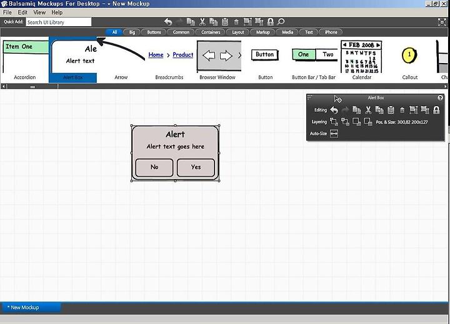Screen dimensions: 450x324
Task: Select the Arrow library thumbnail
Action: [121, 60]
